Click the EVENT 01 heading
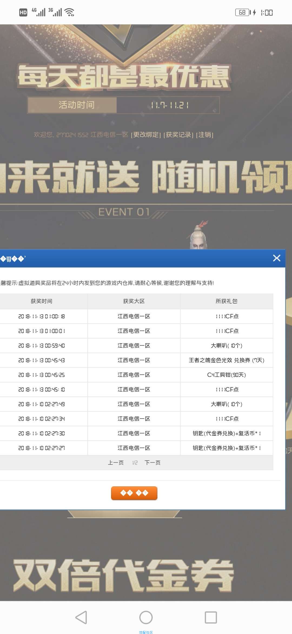 point(124,212)
